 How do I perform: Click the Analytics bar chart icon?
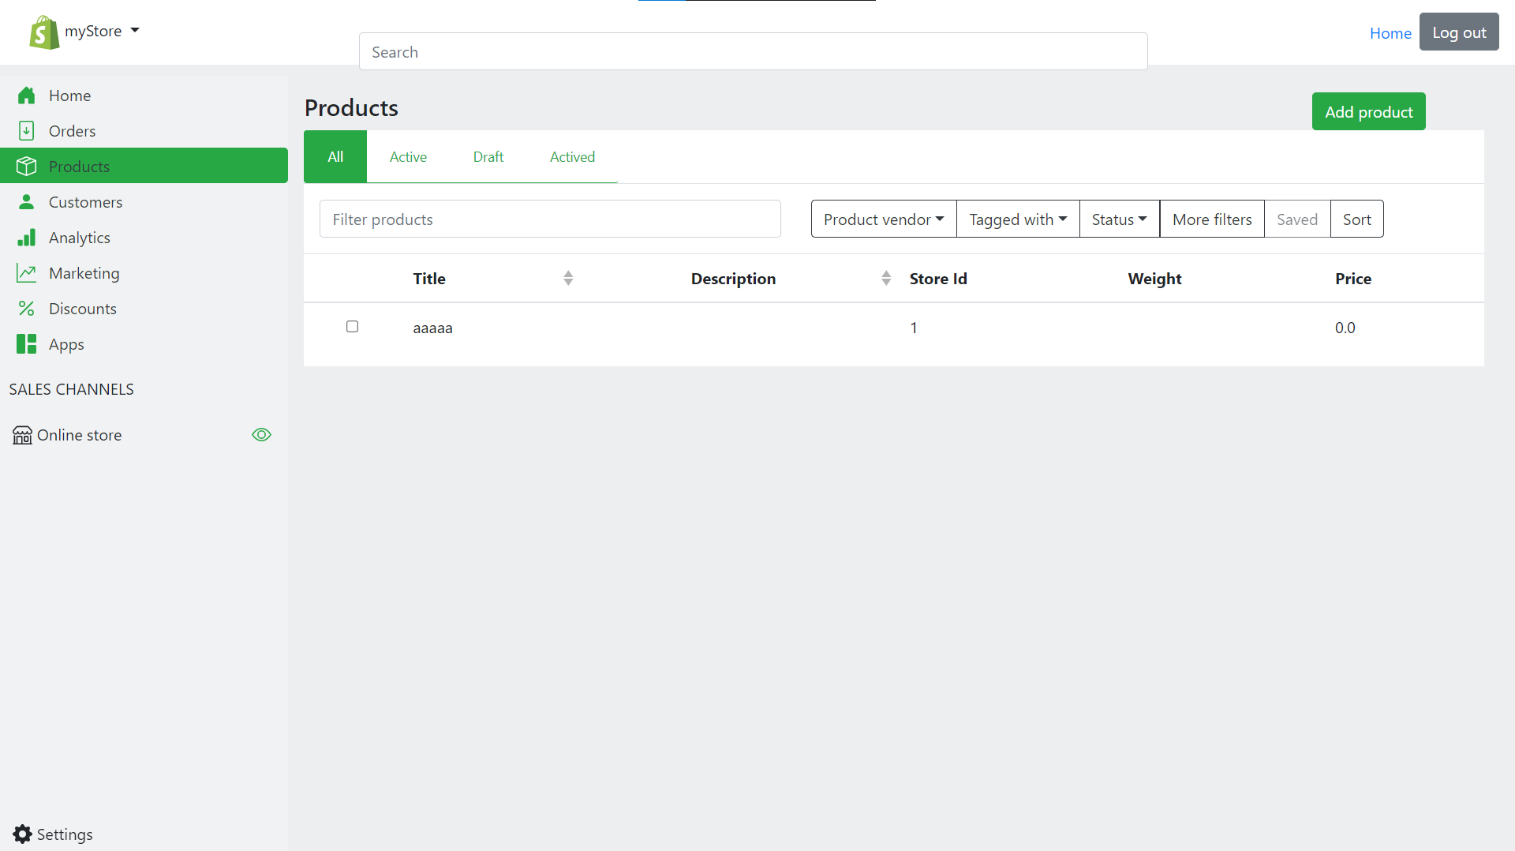click(27, 237)
